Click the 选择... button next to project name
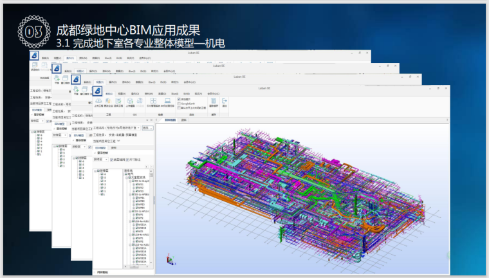489x278 pixels. [147, 127]
